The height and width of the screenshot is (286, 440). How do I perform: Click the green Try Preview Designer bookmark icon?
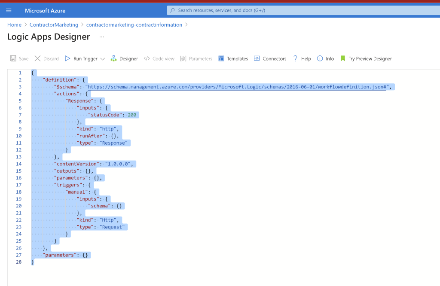342,58
